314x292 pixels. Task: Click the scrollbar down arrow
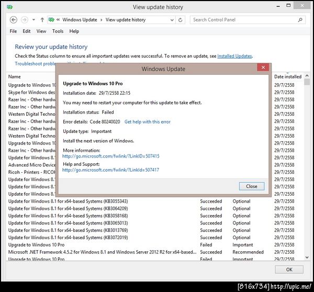[307, 257]
